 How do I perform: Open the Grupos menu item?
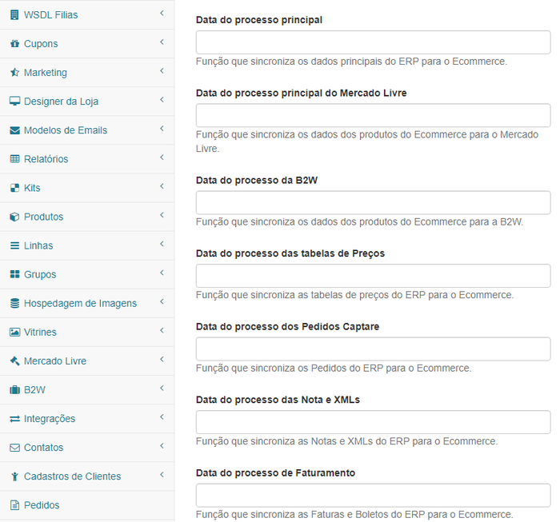86,274
